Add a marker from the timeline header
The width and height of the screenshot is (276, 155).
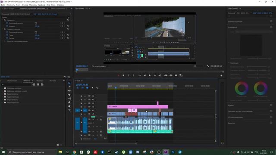point(92,88)
